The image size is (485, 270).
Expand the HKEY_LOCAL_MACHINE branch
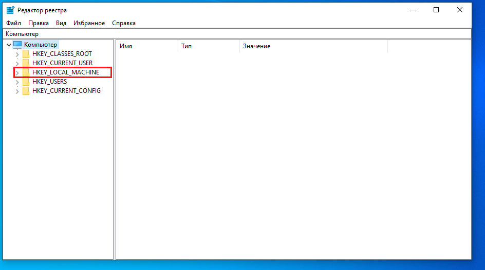point(17,73)
